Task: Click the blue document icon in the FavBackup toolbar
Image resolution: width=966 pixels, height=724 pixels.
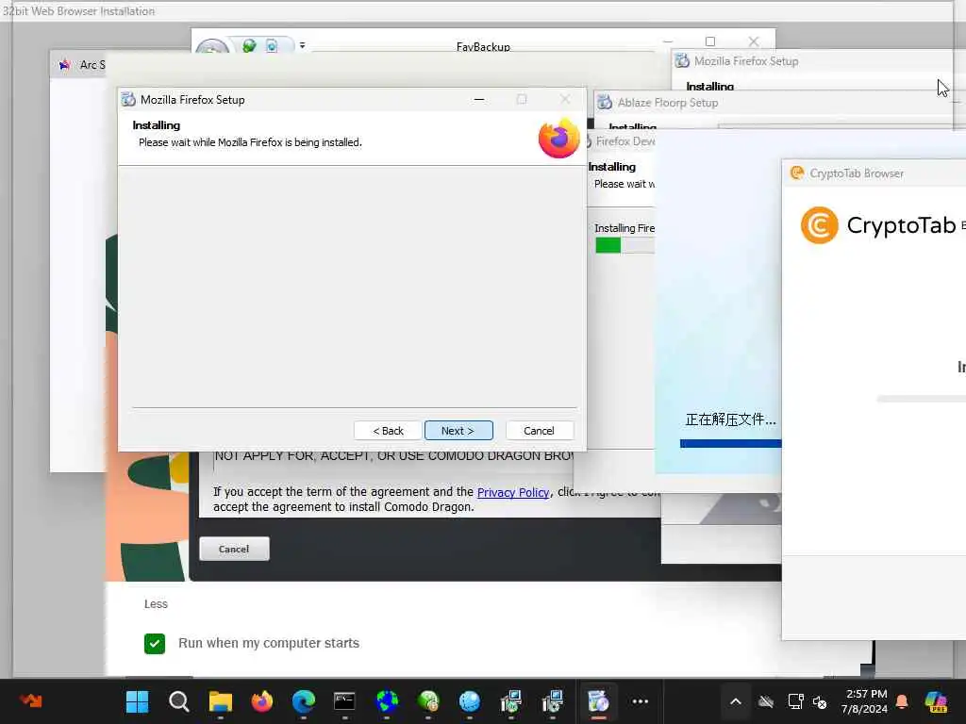Action: [x=272, y=45]
